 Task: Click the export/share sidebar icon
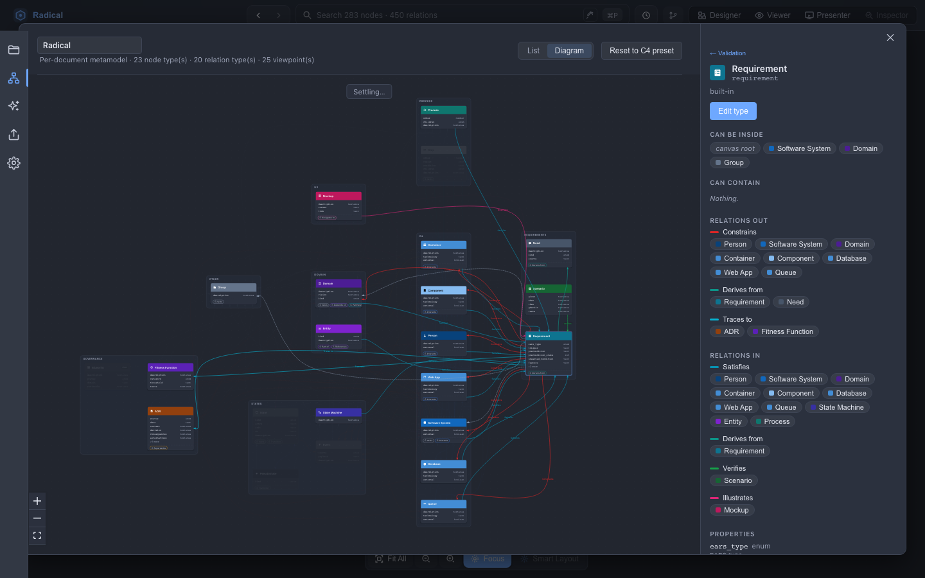(x=13, y=134)
